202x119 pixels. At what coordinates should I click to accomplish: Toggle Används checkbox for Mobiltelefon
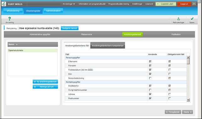150,86
